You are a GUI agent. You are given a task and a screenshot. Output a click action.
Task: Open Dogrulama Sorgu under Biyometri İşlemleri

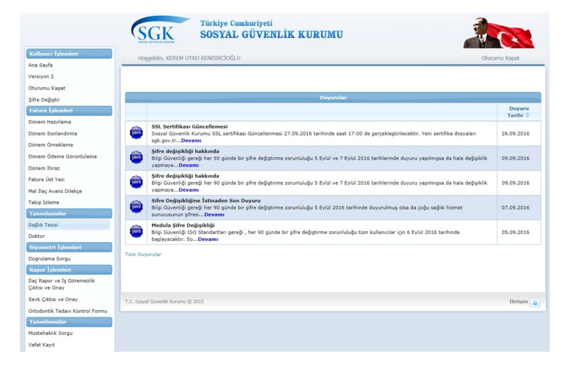click(49, 258)
